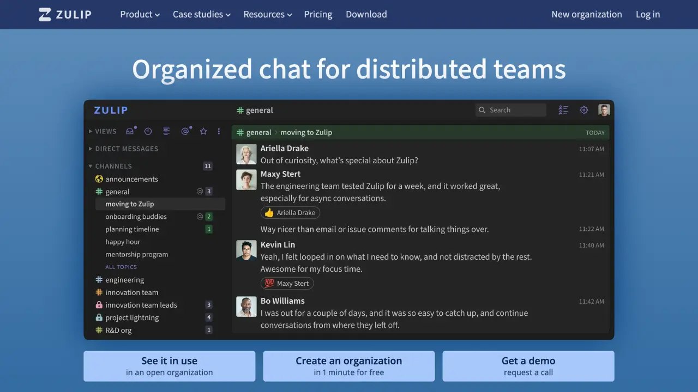Viewport: 698px width, 392px height.
Task: Click Bo Williams's avatar
Action: tap(246, 307)
